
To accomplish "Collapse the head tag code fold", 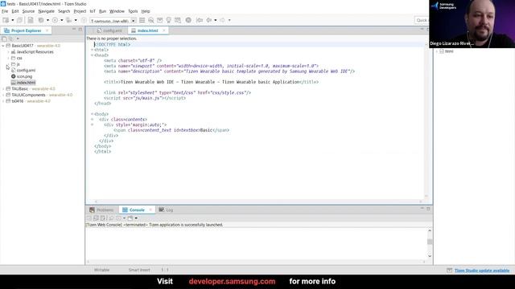I will tap(92, 55).
